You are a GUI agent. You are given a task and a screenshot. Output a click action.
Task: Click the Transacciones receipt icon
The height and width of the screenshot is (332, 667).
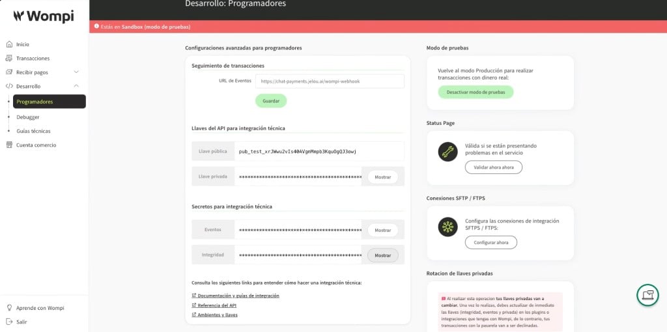(9, 58)
